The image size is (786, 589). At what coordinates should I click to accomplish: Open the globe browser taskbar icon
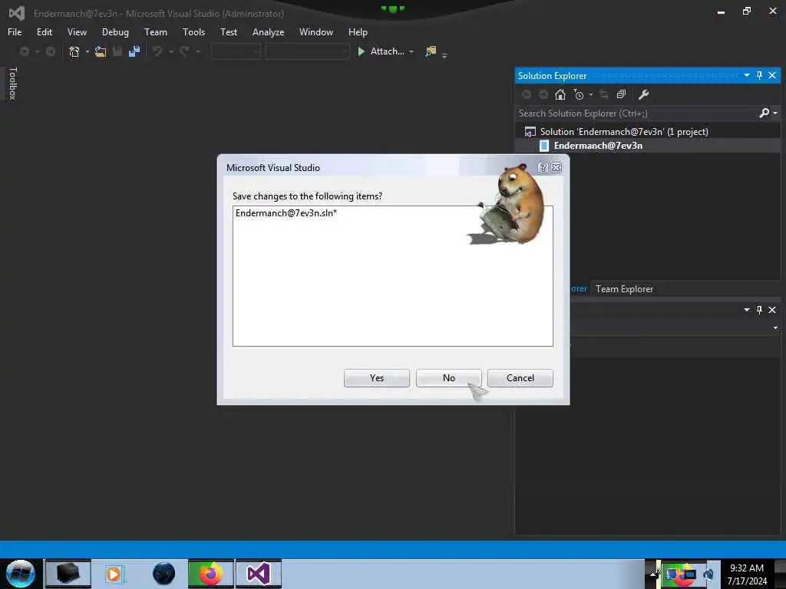coord(164,574)
